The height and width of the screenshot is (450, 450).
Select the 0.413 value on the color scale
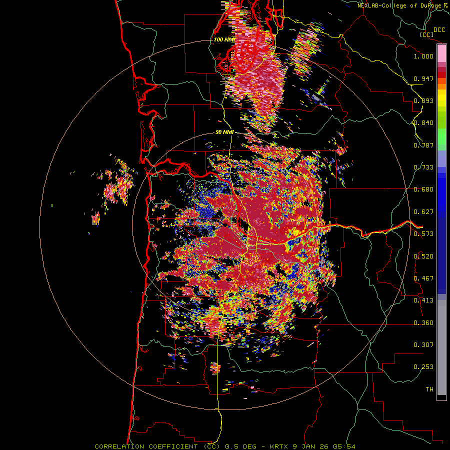(x=423, y=300)
